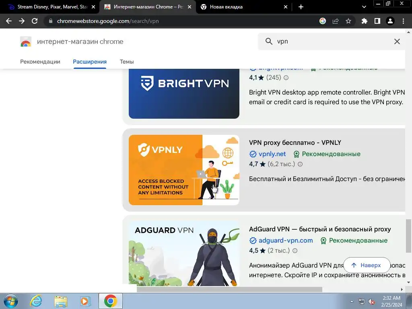
Task: Open the Рекомендации tab
Action: pos(40,62)
